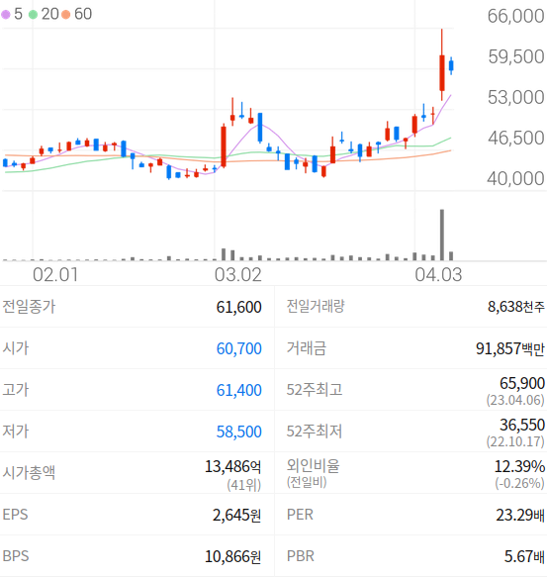Click the 52-week high date (23.04.06)
547x577 pixels.
point(515,400)
